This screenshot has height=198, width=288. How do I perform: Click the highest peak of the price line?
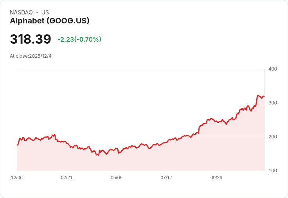pos(258,95)
